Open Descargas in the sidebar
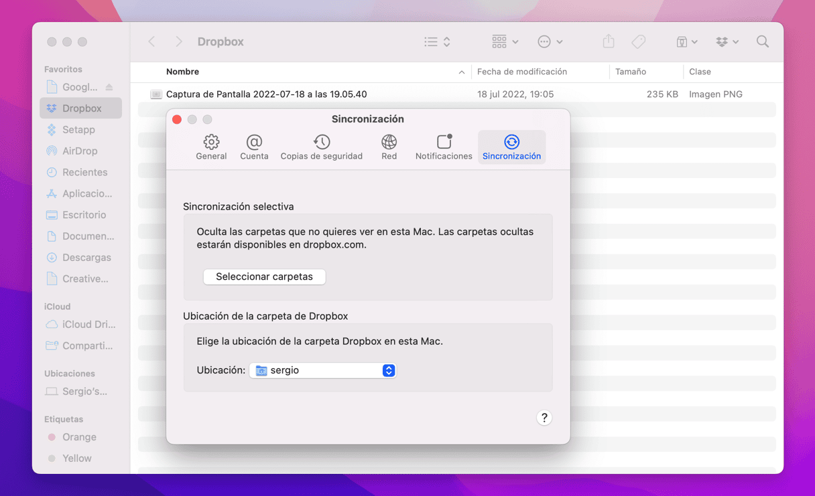815x496 pixels. click(81, 258)
